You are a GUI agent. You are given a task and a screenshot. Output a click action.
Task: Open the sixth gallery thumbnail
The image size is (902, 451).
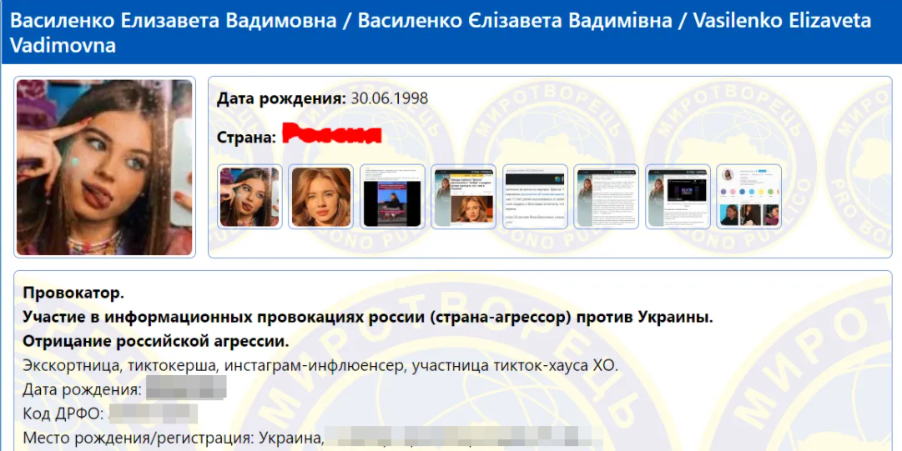click(606, 197)
